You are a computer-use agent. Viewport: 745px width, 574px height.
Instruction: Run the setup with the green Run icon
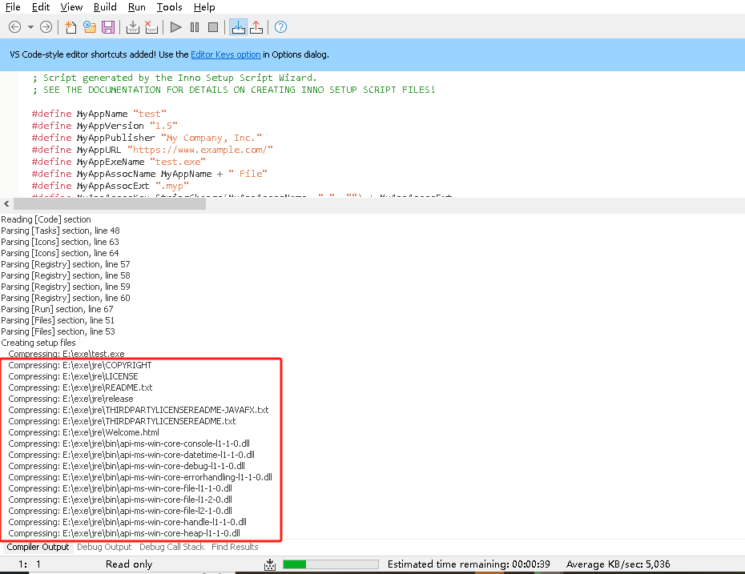point(175,26)
